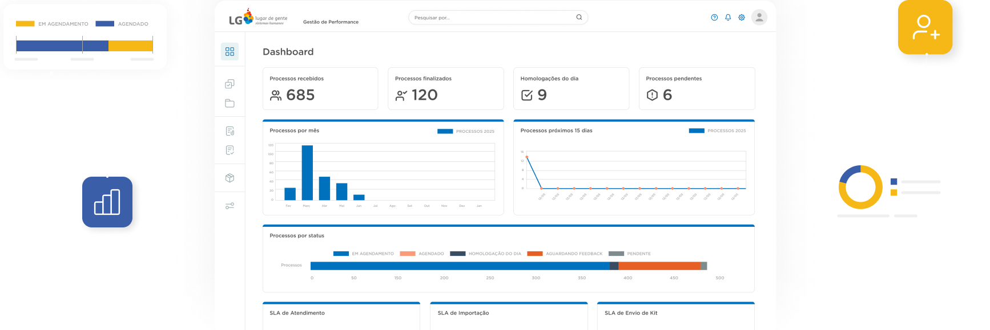Type in the Pesquisar por search field
This screenshot has width=990, height=330.
pyautogui.click(x=491, y=18)
